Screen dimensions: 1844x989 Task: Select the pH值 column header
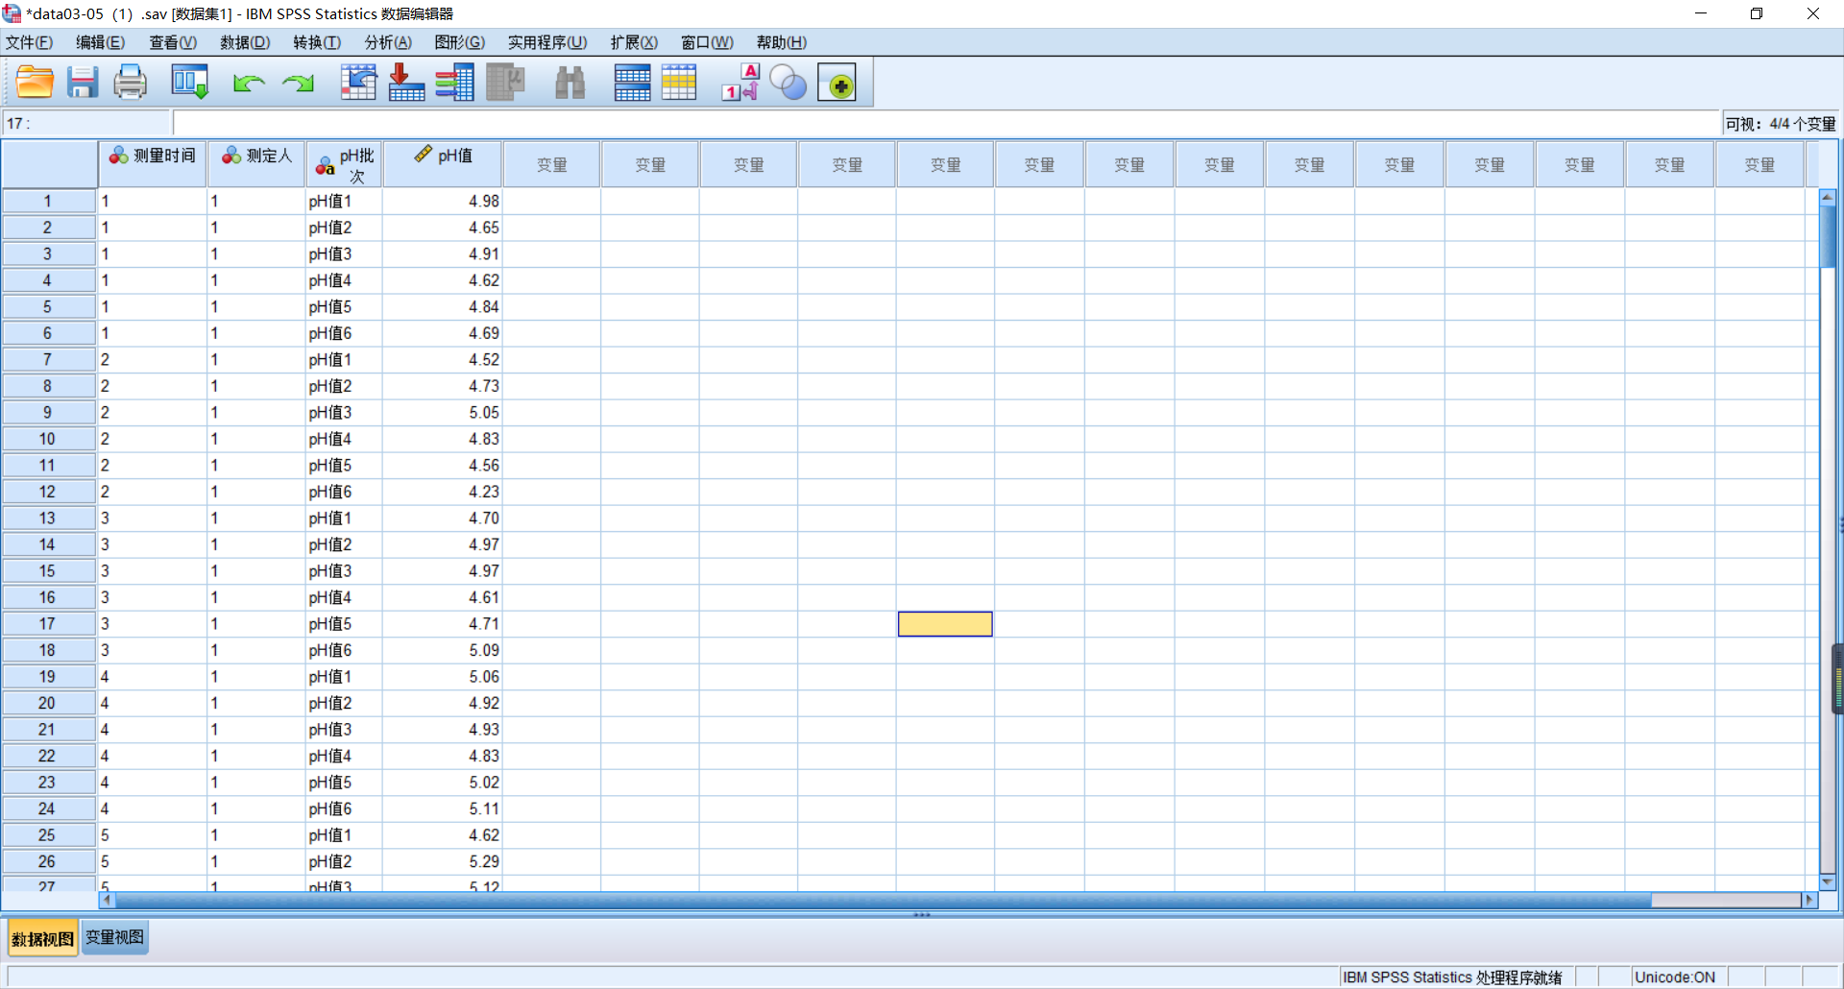coord(443,164)
